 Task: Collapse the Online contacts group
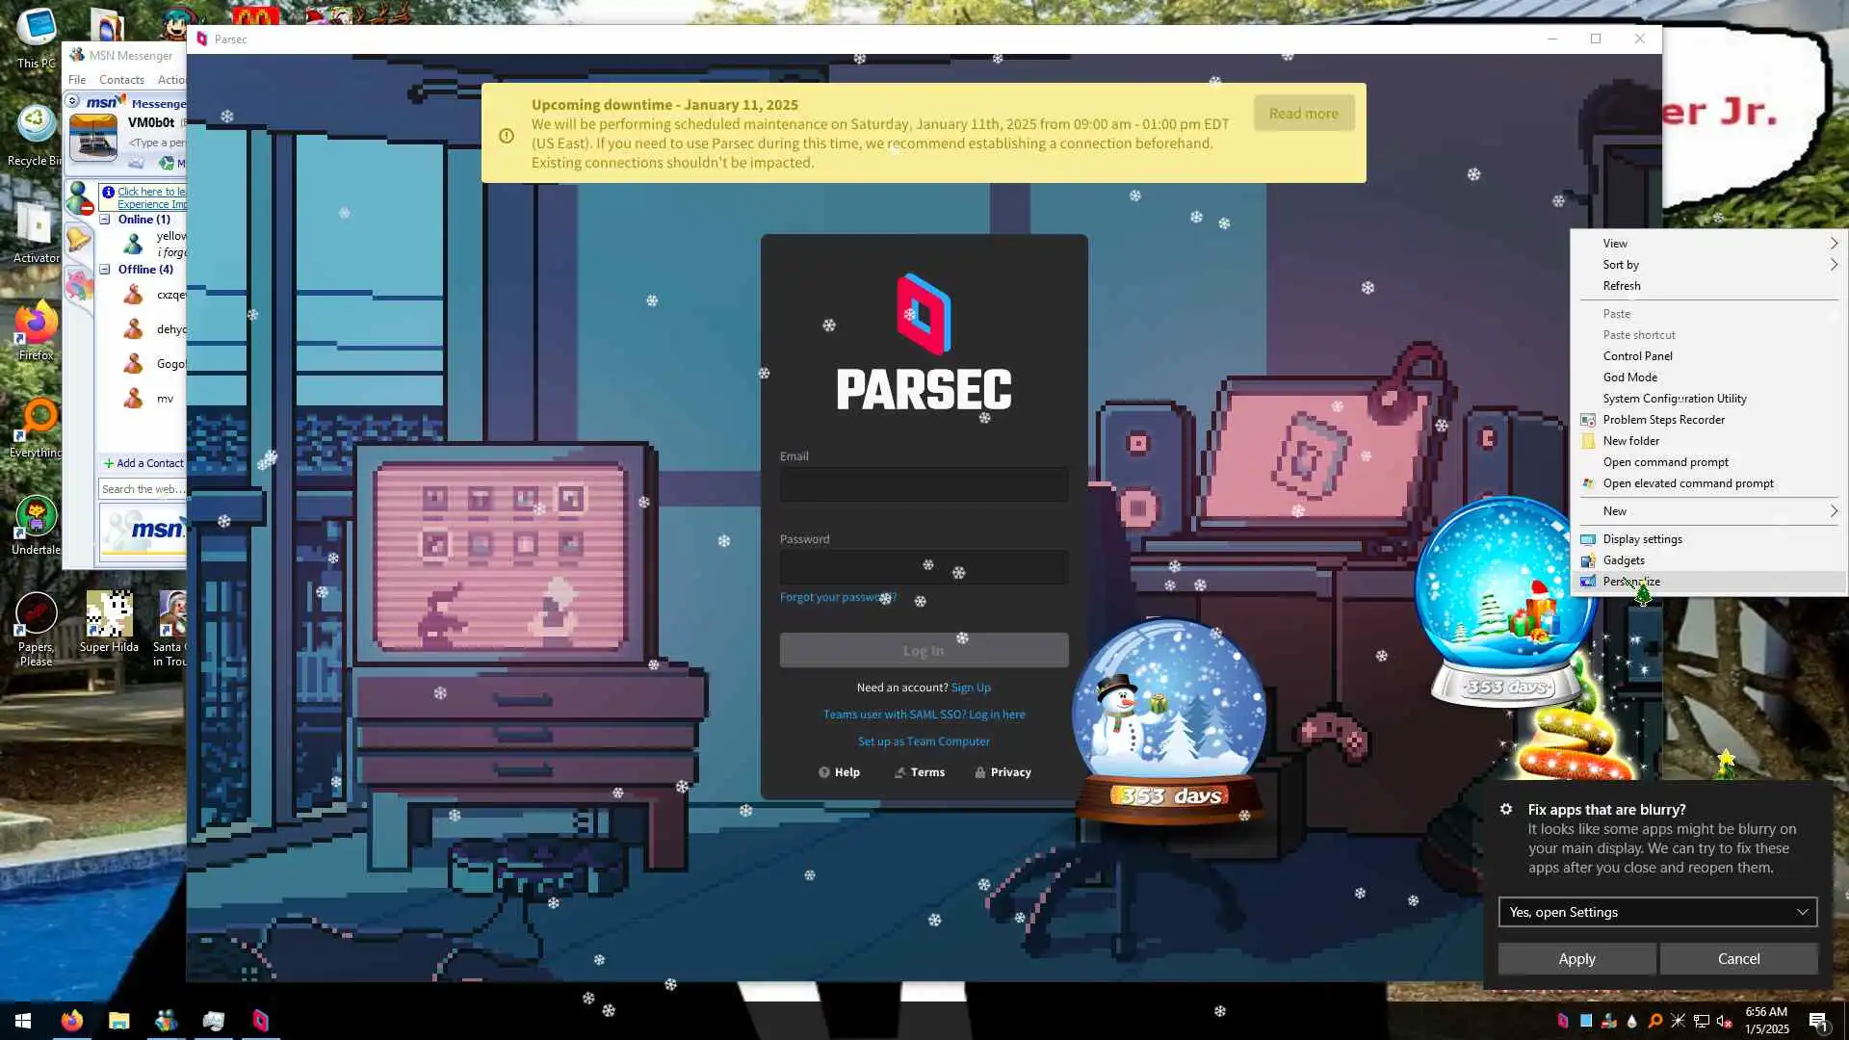tap(105, 220)
